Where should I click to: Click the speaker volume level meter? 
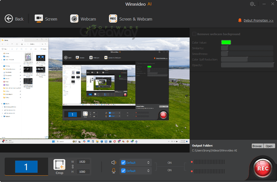coord(209,162)
